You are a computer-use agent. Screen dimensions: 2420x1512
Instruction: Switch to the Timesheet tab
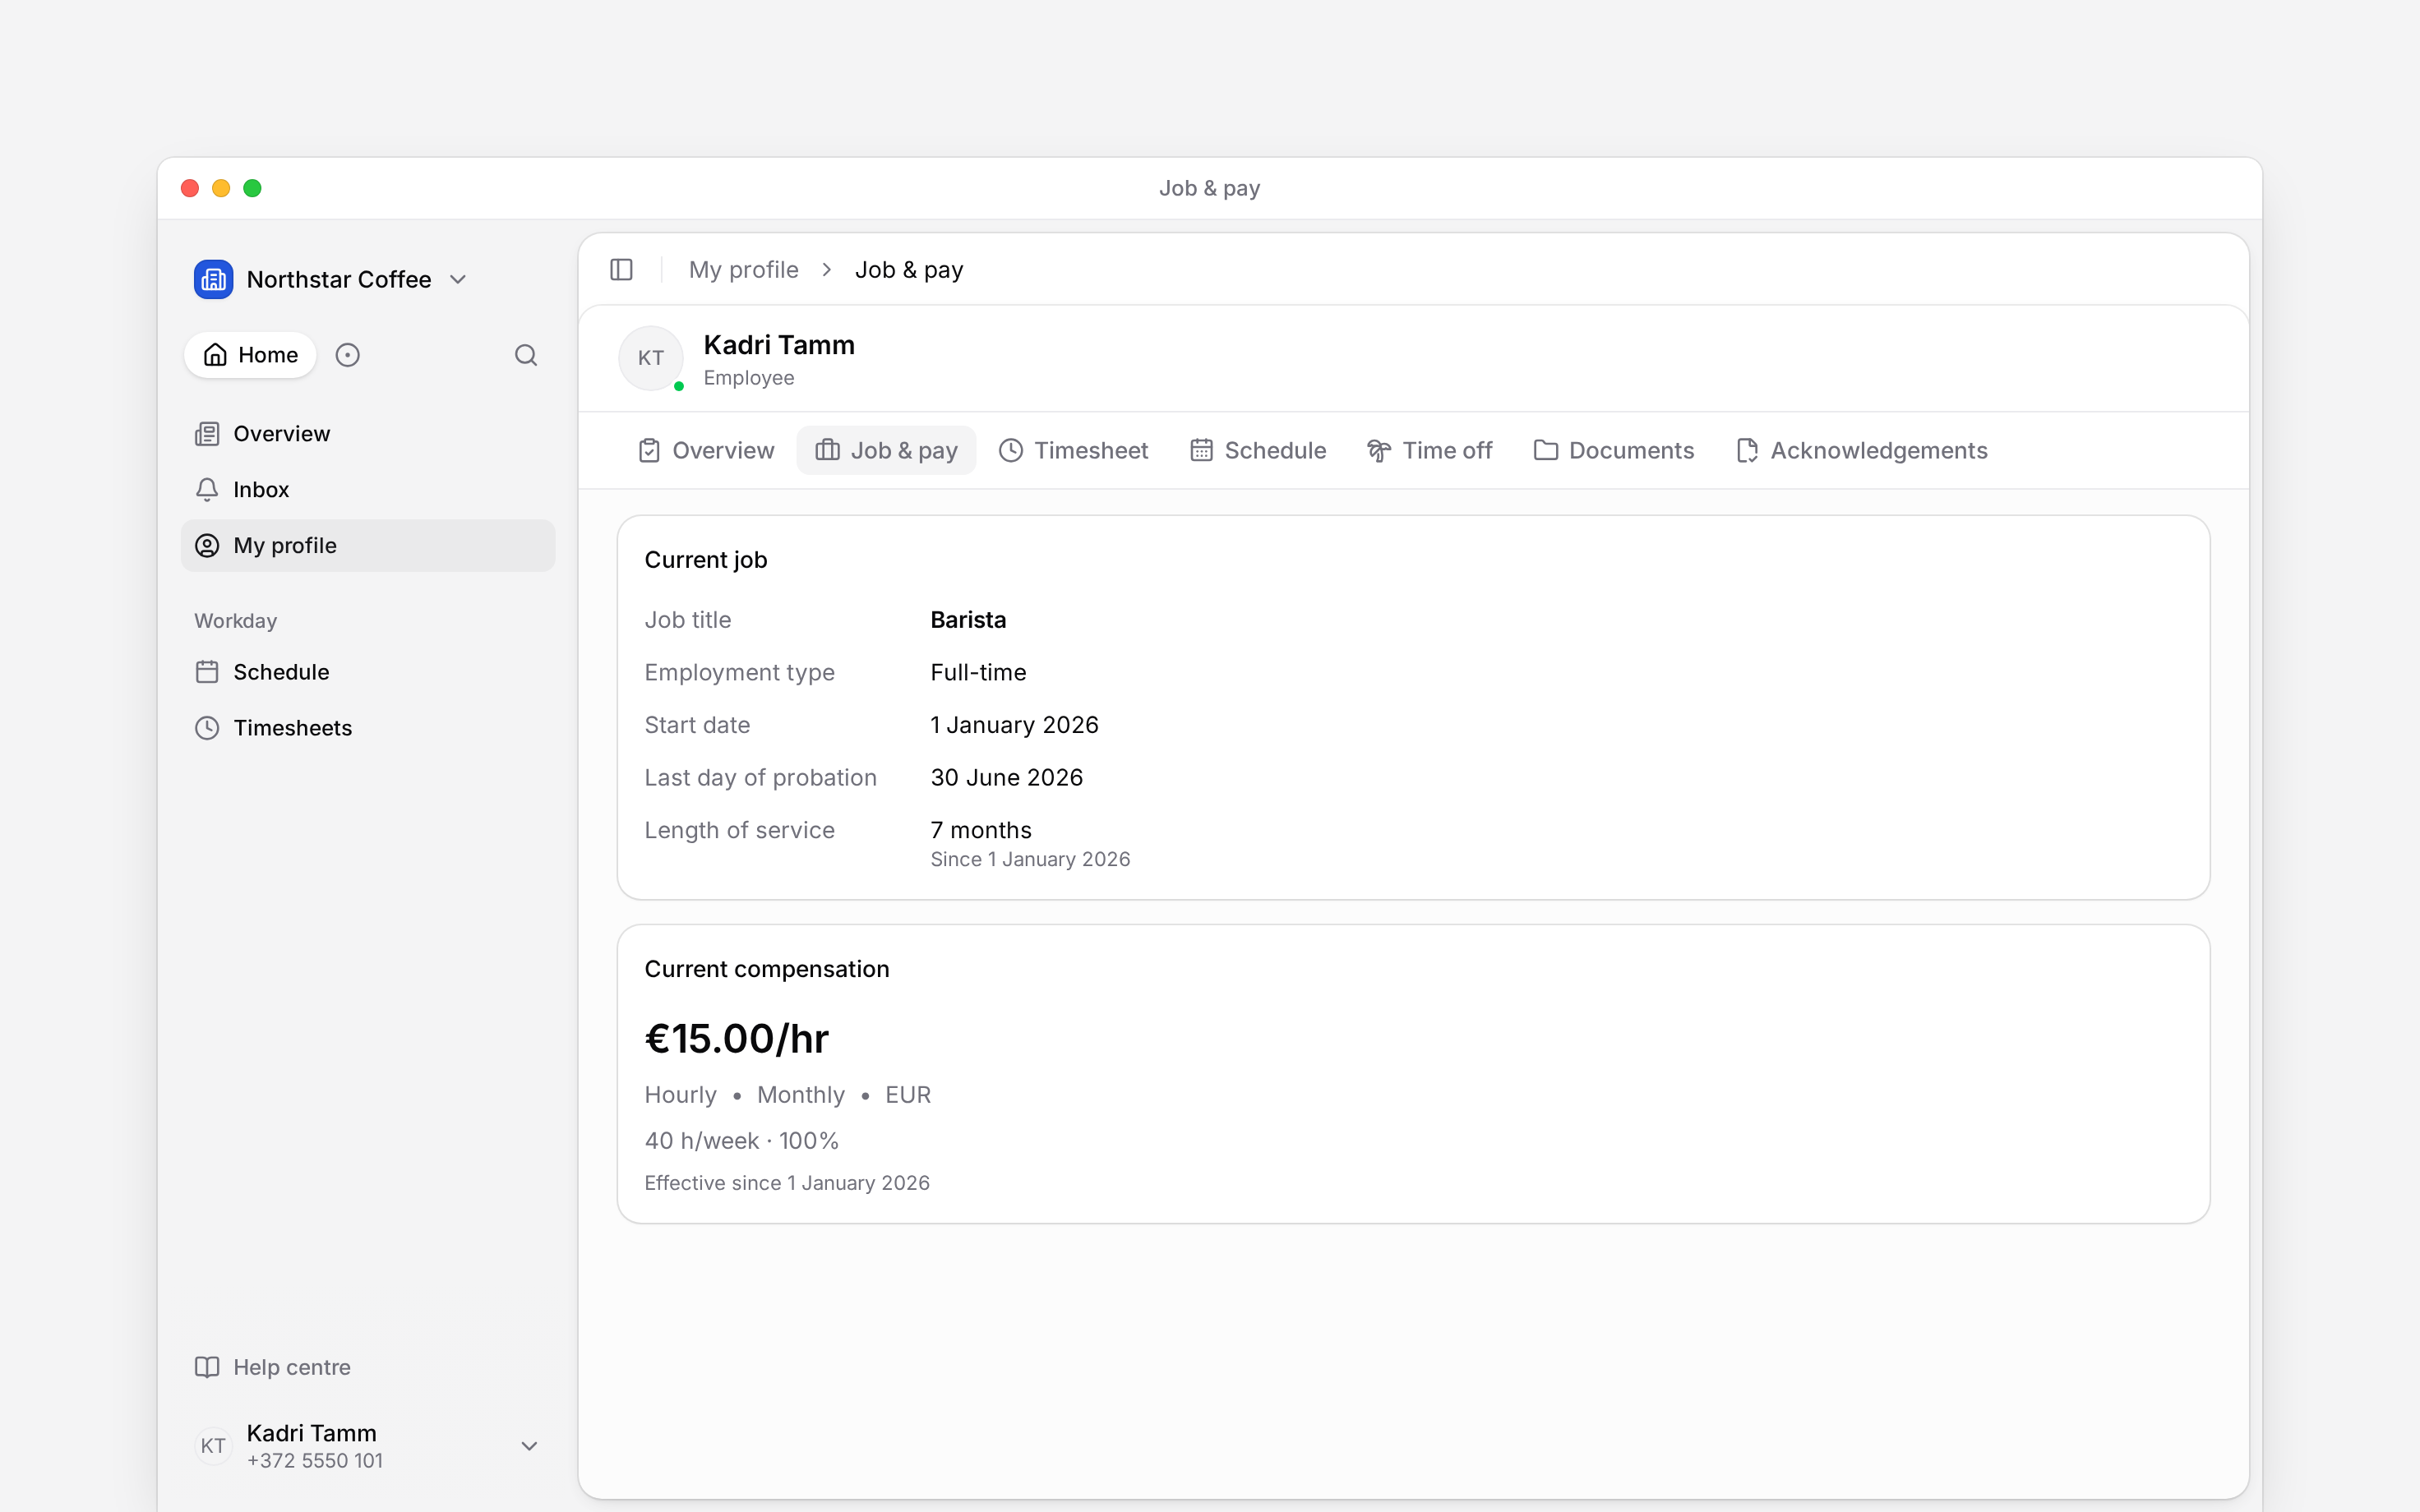pos(1074,451)
